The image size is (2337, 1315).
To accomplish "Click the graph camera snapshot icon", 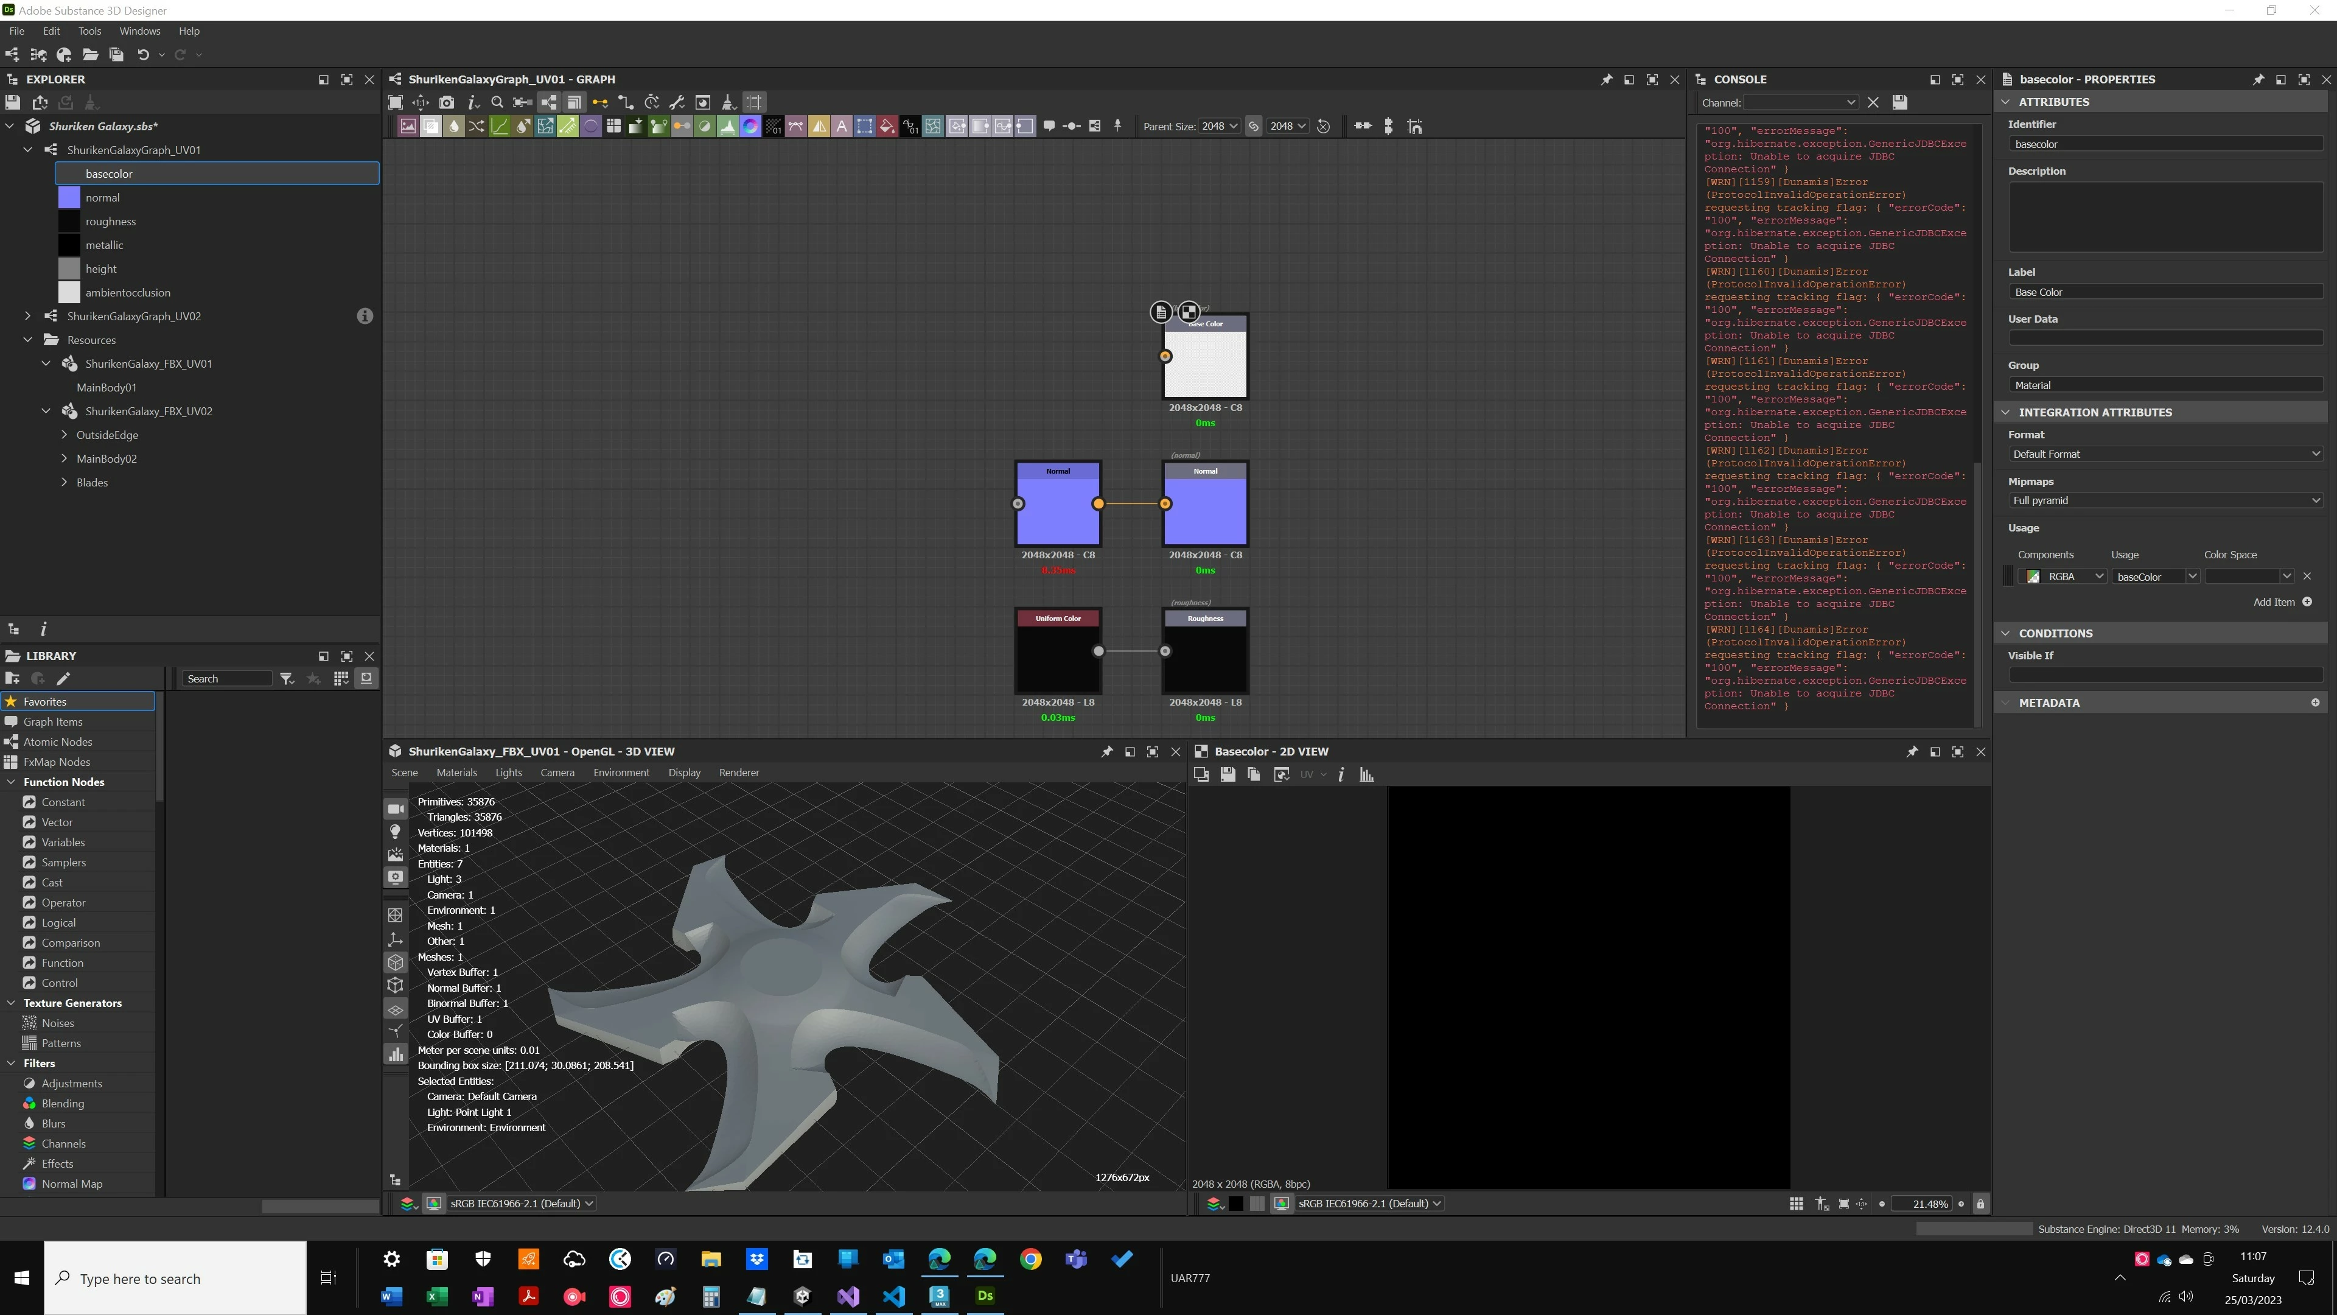I will coord(446,102).
